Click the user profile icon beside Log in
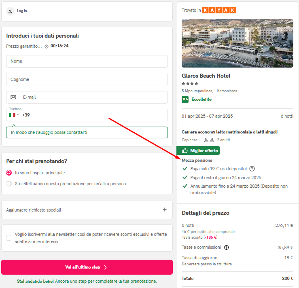 click(x=10, y=11)
